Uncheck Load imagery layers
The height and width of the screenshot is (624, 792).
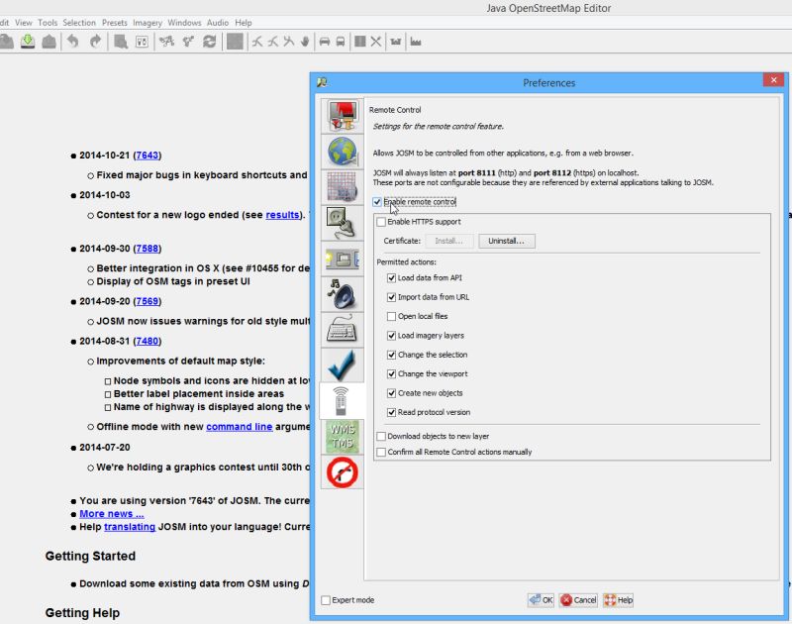click(391, 336)
